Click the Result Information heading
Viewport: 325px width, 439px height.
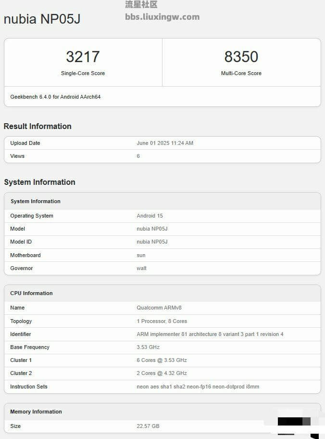pos(37,126)
